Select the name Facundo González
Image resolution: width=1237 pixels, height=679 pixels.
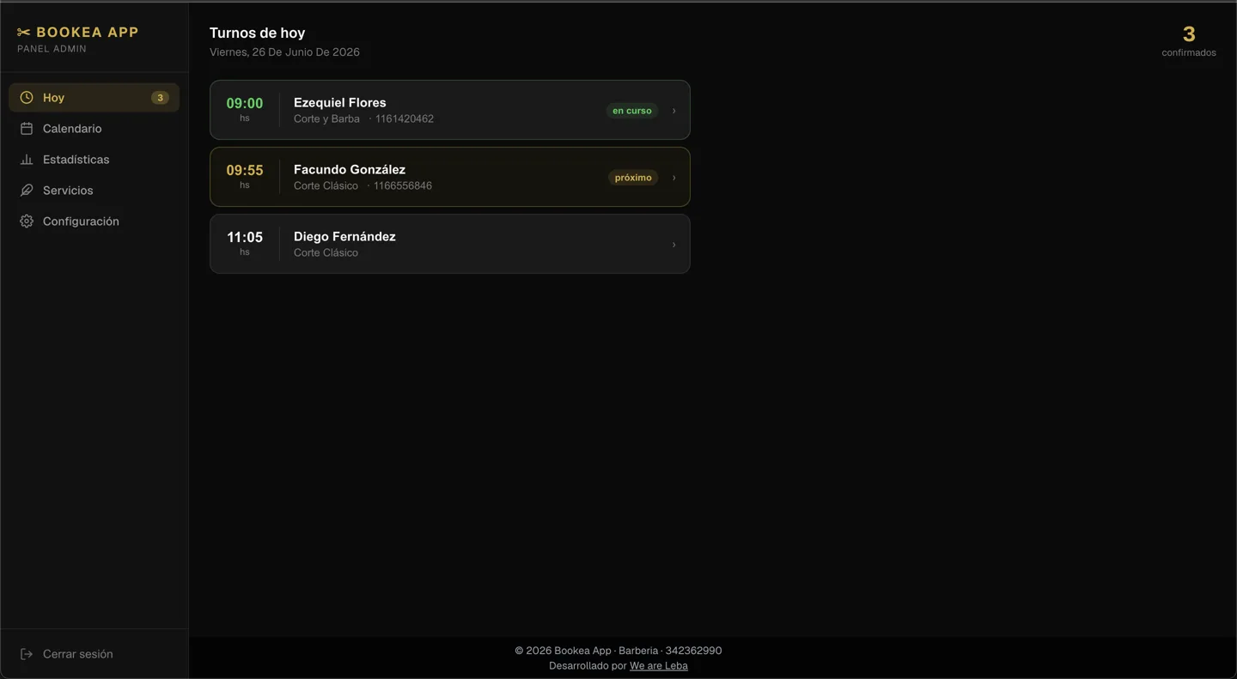350,169
